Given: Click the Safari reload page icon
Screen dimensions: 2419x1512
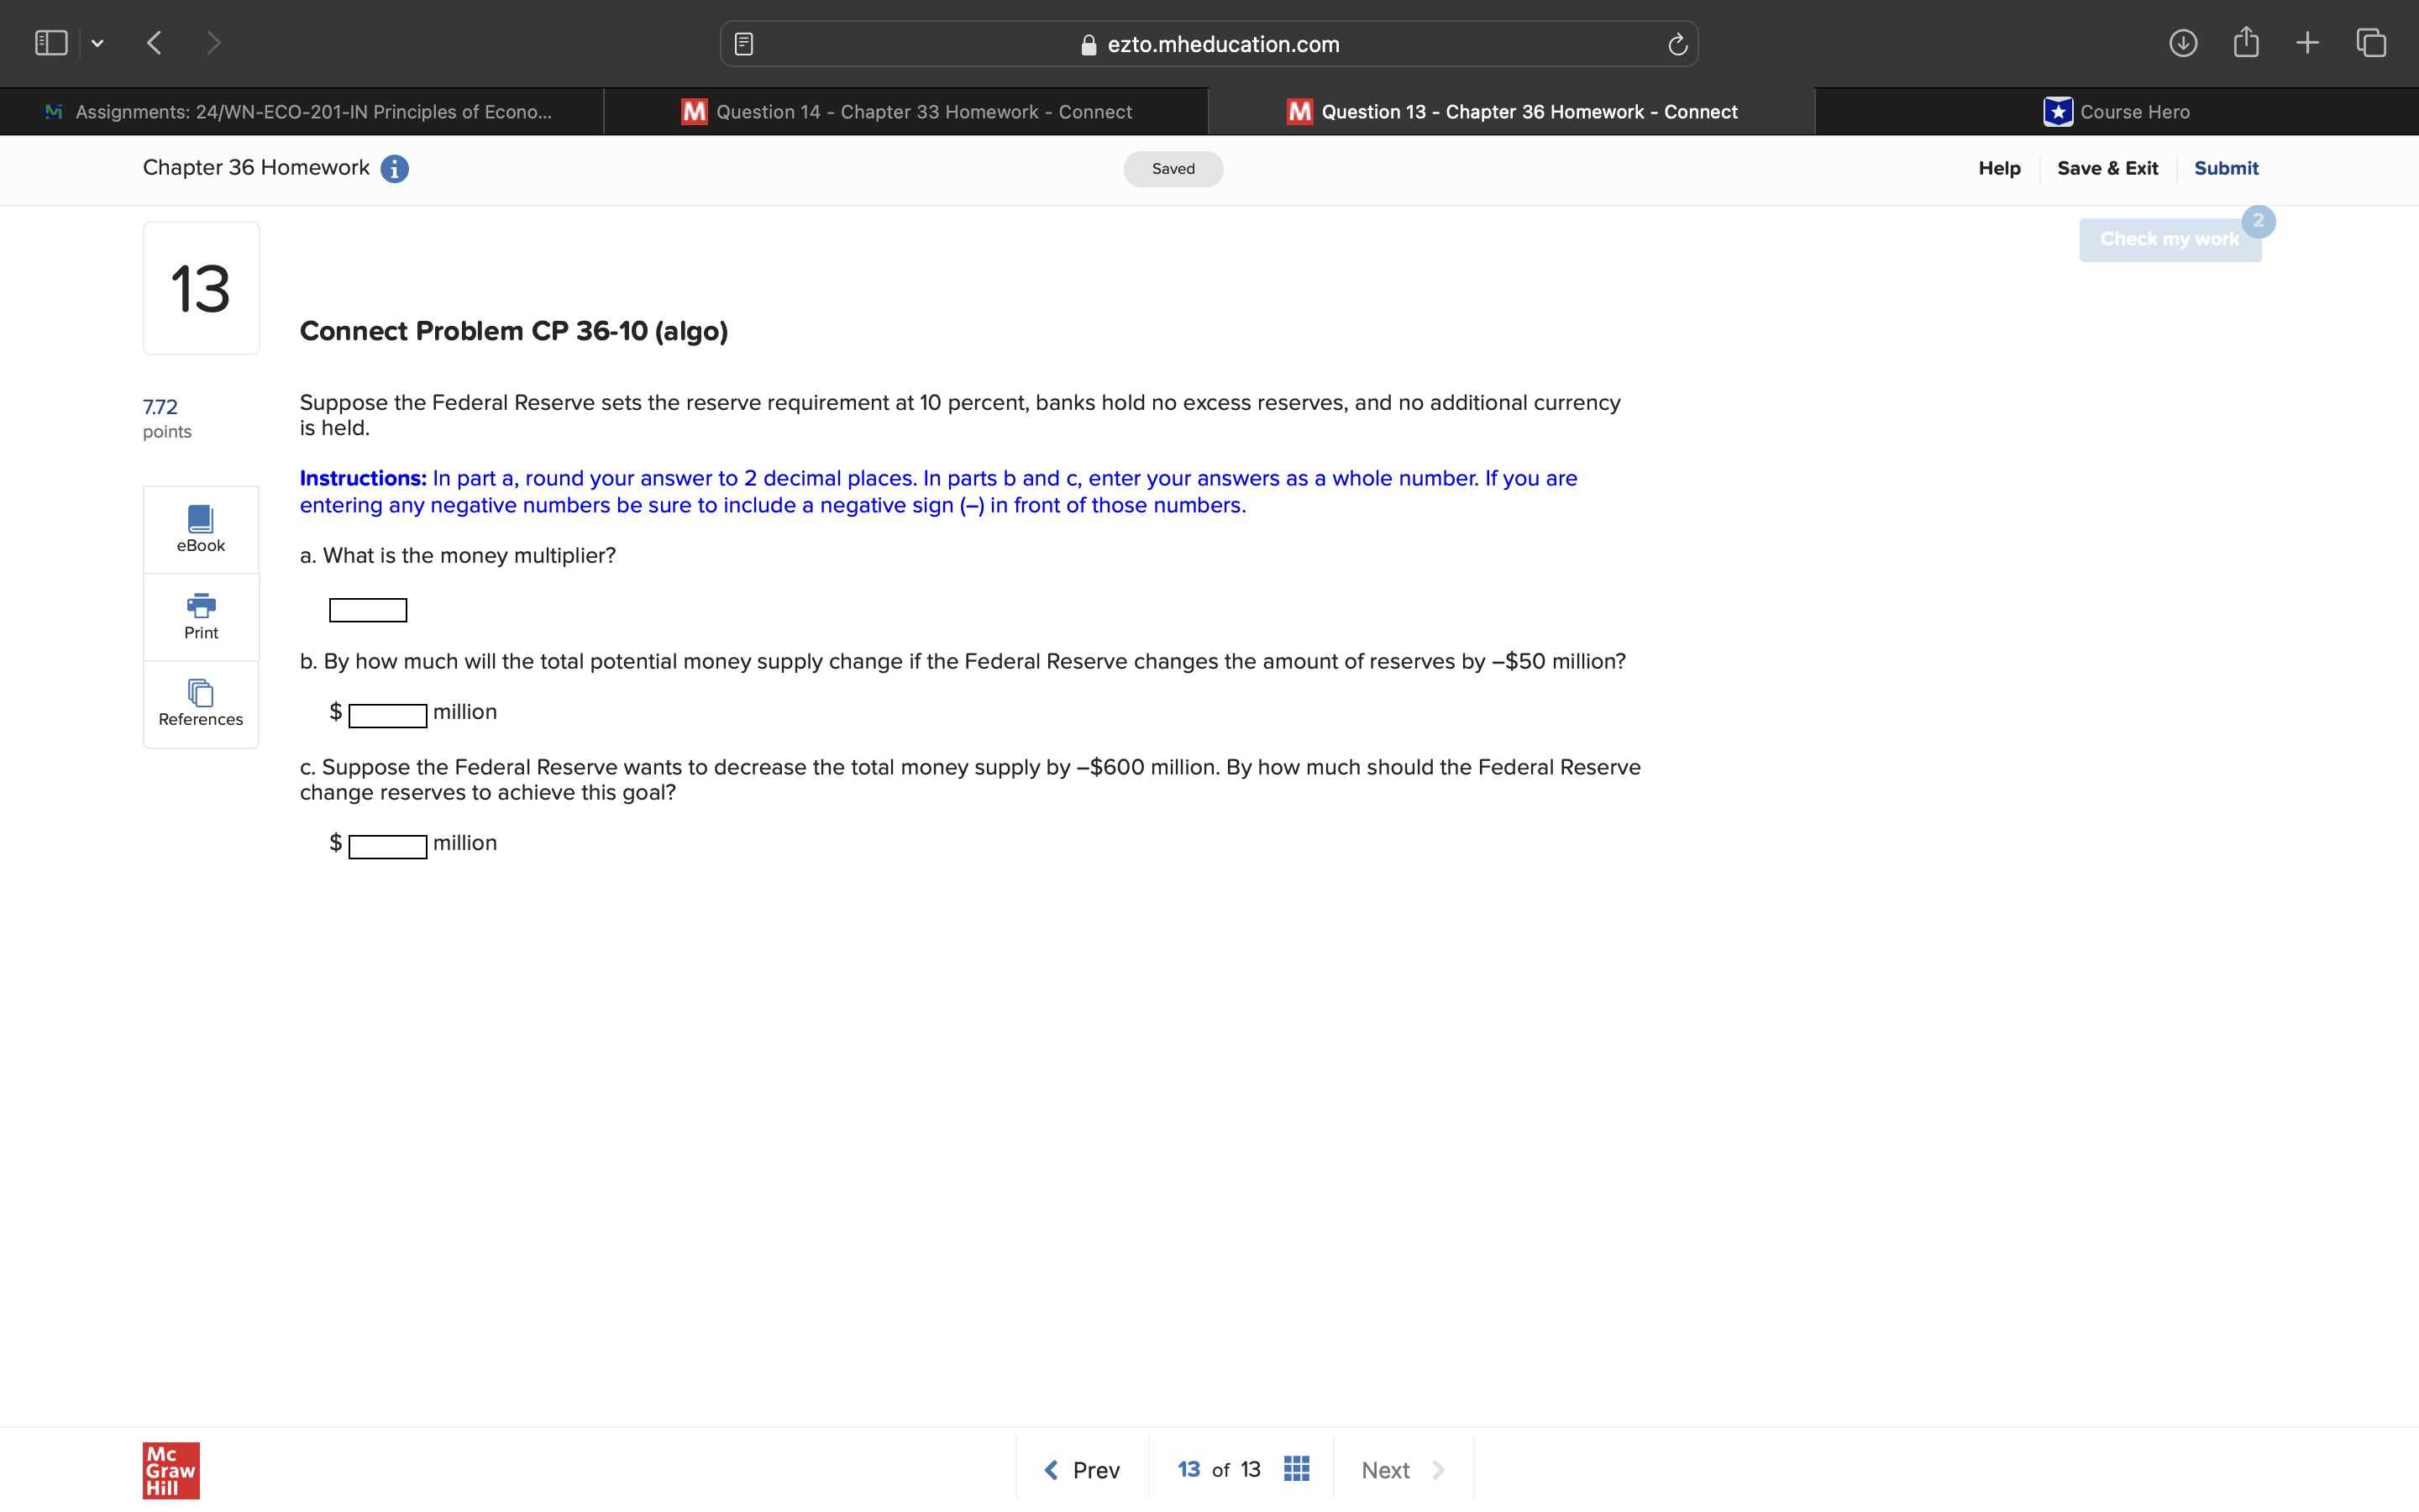Looking at the screenshot, I should 1677,44.
